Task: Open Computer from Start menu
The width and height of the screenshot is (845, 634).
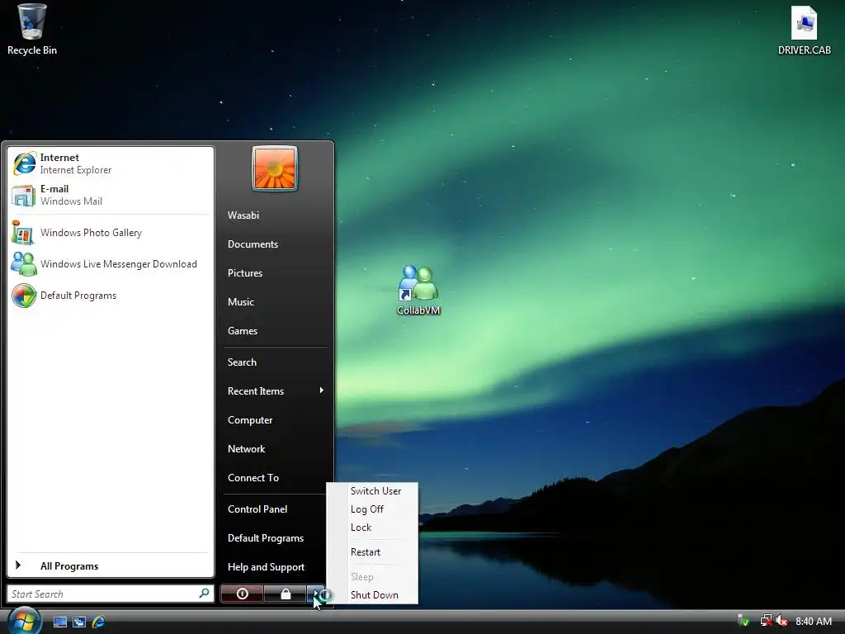Action: 249,420
